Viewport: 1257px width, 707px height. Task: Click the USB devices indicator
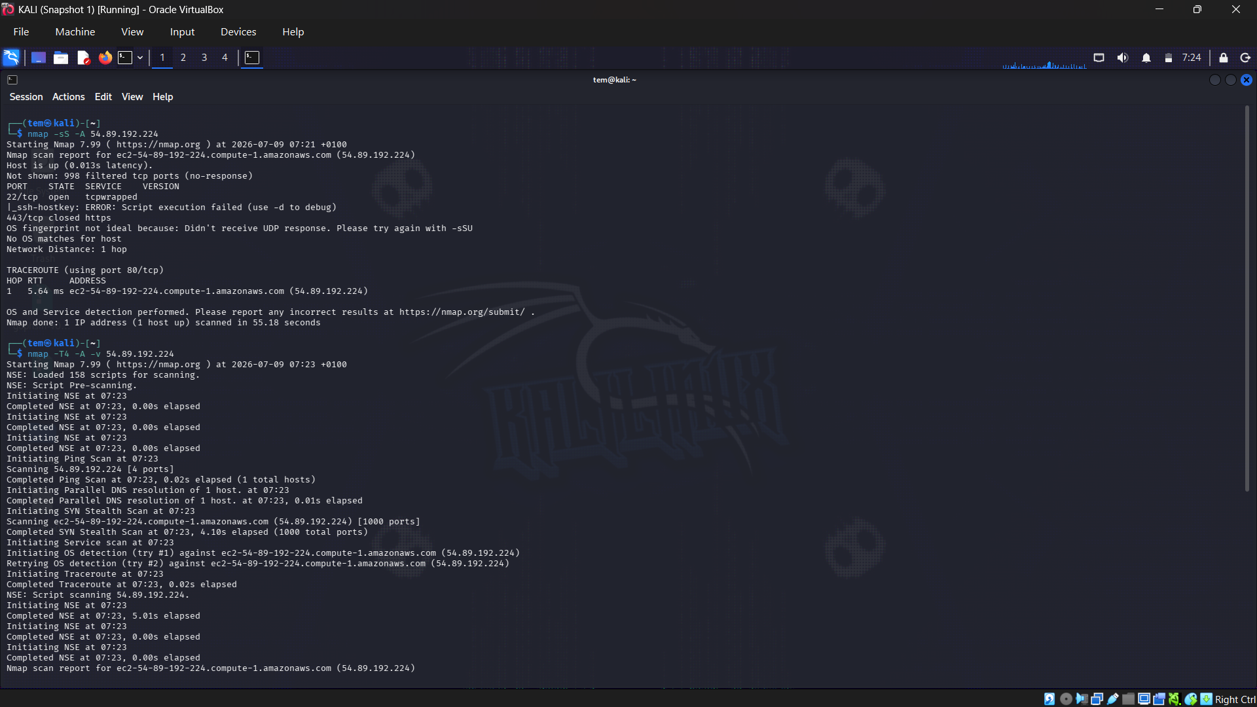(1112, 699)
